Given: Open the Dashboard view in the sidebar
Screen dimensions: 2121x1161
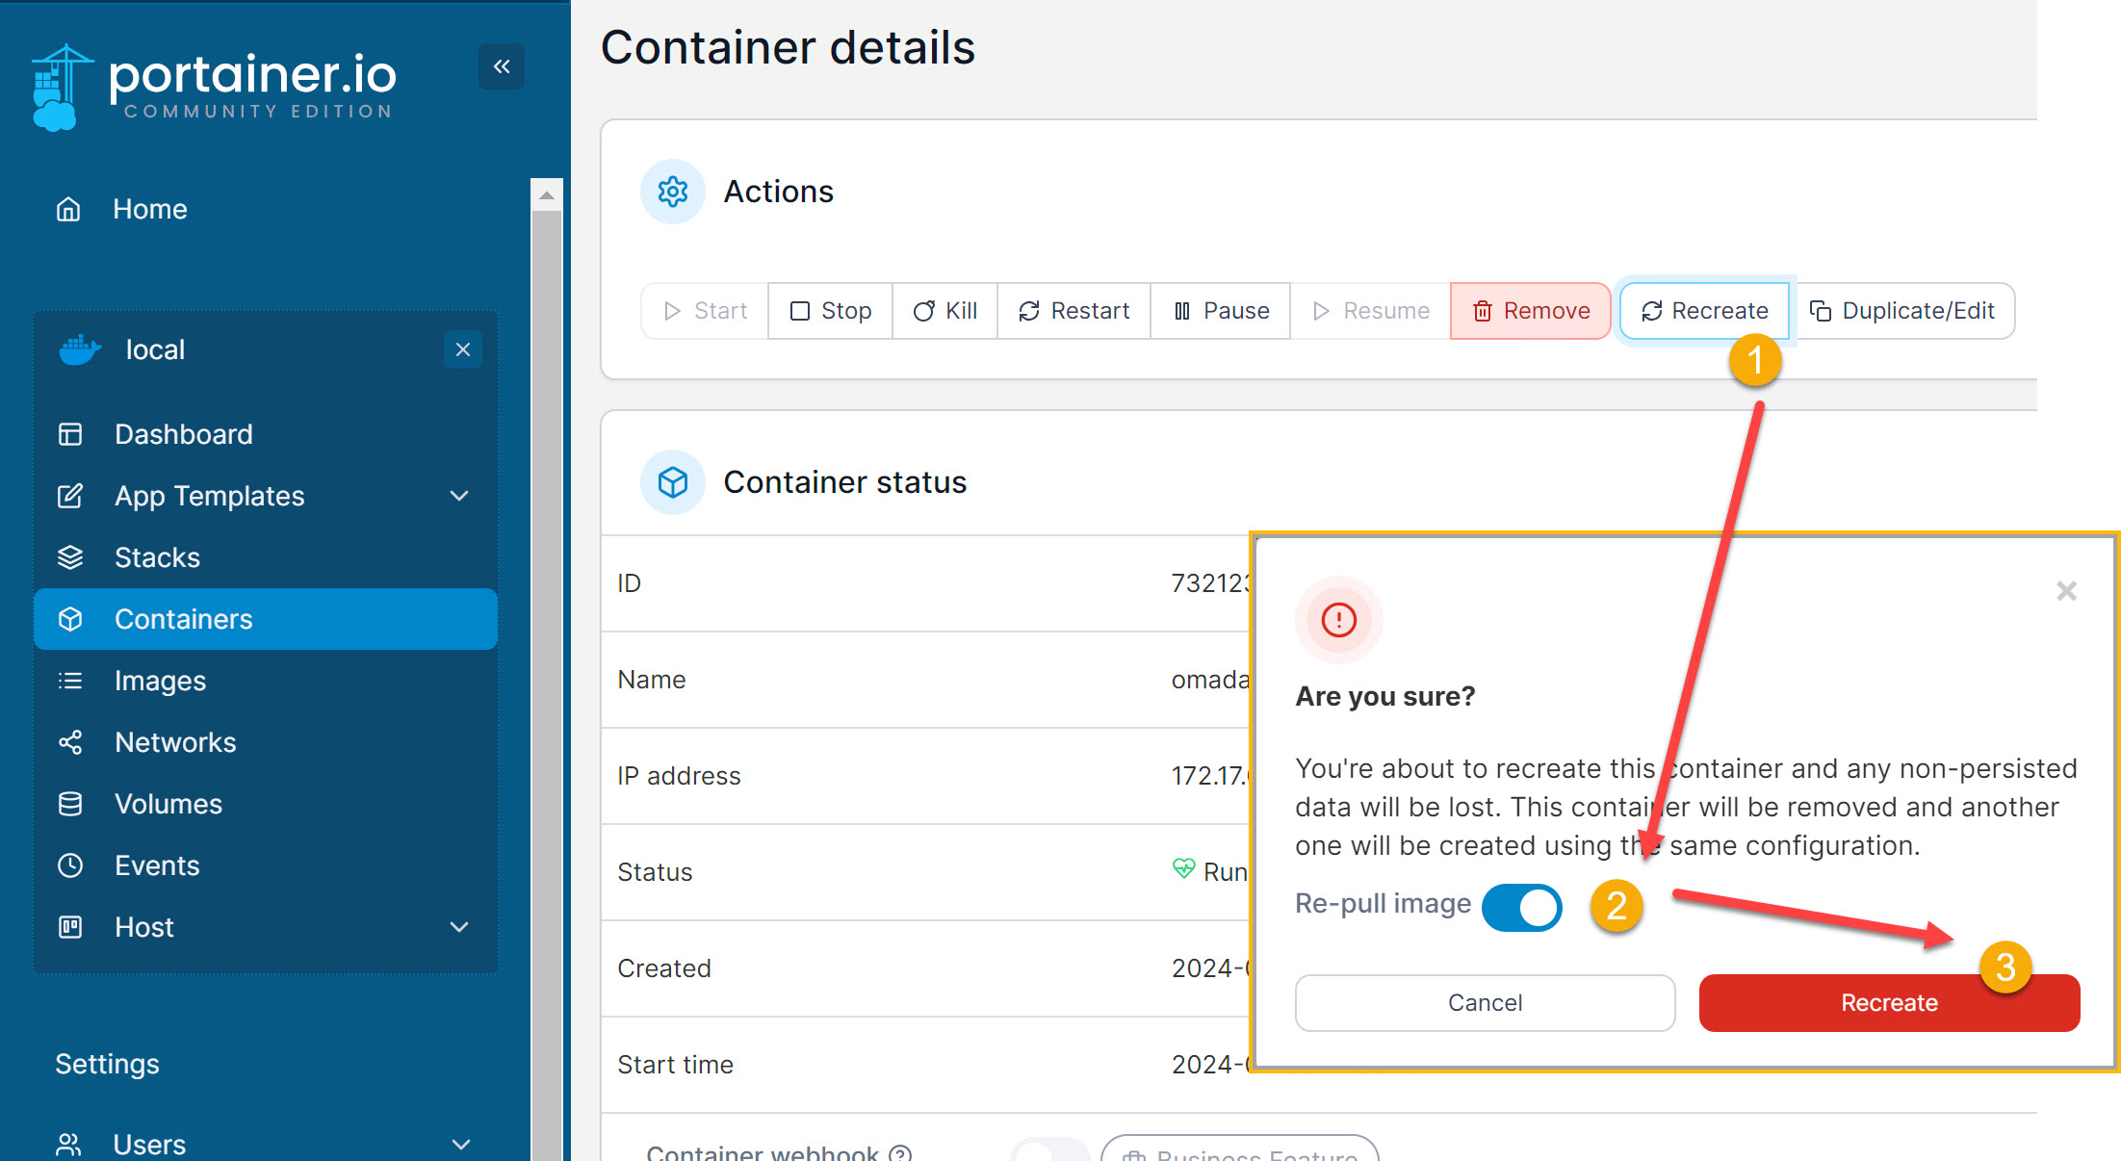Looking at the screenshot, I should pos(183,433).
